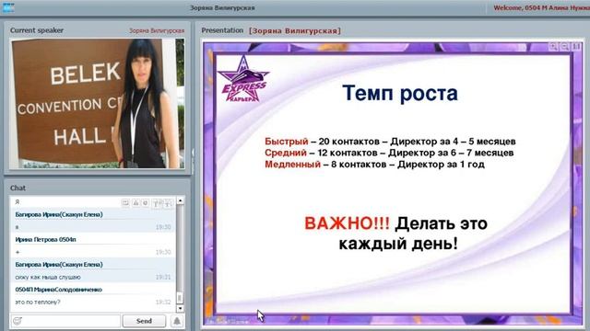Viewport: 590px width, 331px height.
Task: Click the bars icon beside the zoom buttons
Action: tap(576, 47)
